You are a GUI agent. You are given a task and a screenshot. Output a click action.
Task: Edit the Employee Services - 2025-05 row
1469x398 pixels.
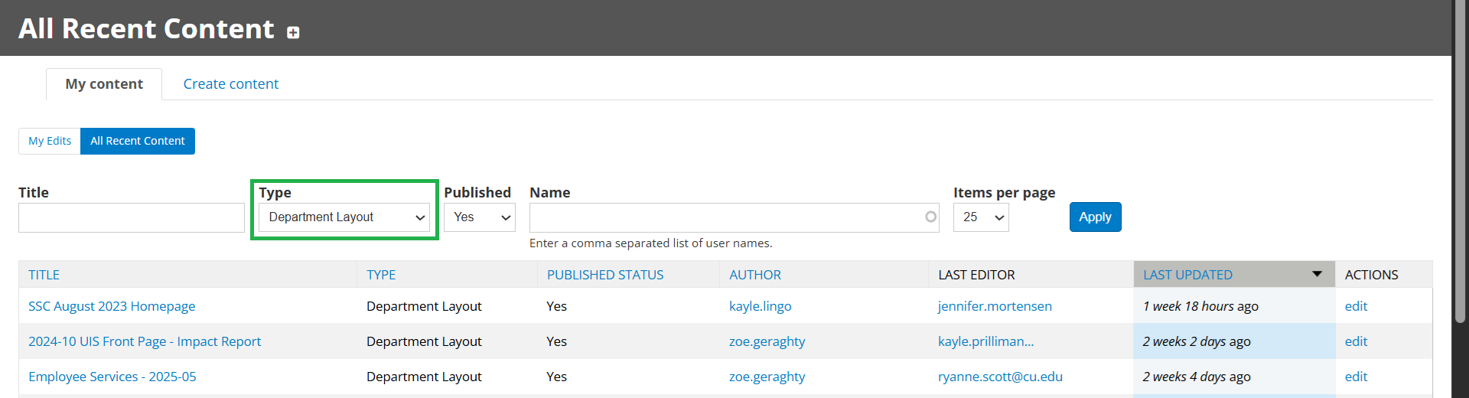(x=1356, y=377)
